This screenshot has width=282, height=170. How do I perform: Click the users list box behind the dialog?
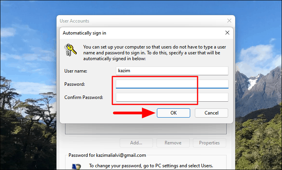(146, 129)
